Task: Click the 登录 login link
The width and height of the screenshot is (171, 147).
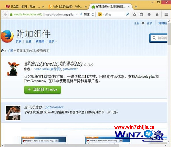Action: (x=149, y=23)
